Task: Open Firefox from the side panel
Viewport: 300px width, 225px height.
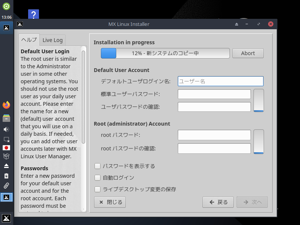Action: click(6, 105)
